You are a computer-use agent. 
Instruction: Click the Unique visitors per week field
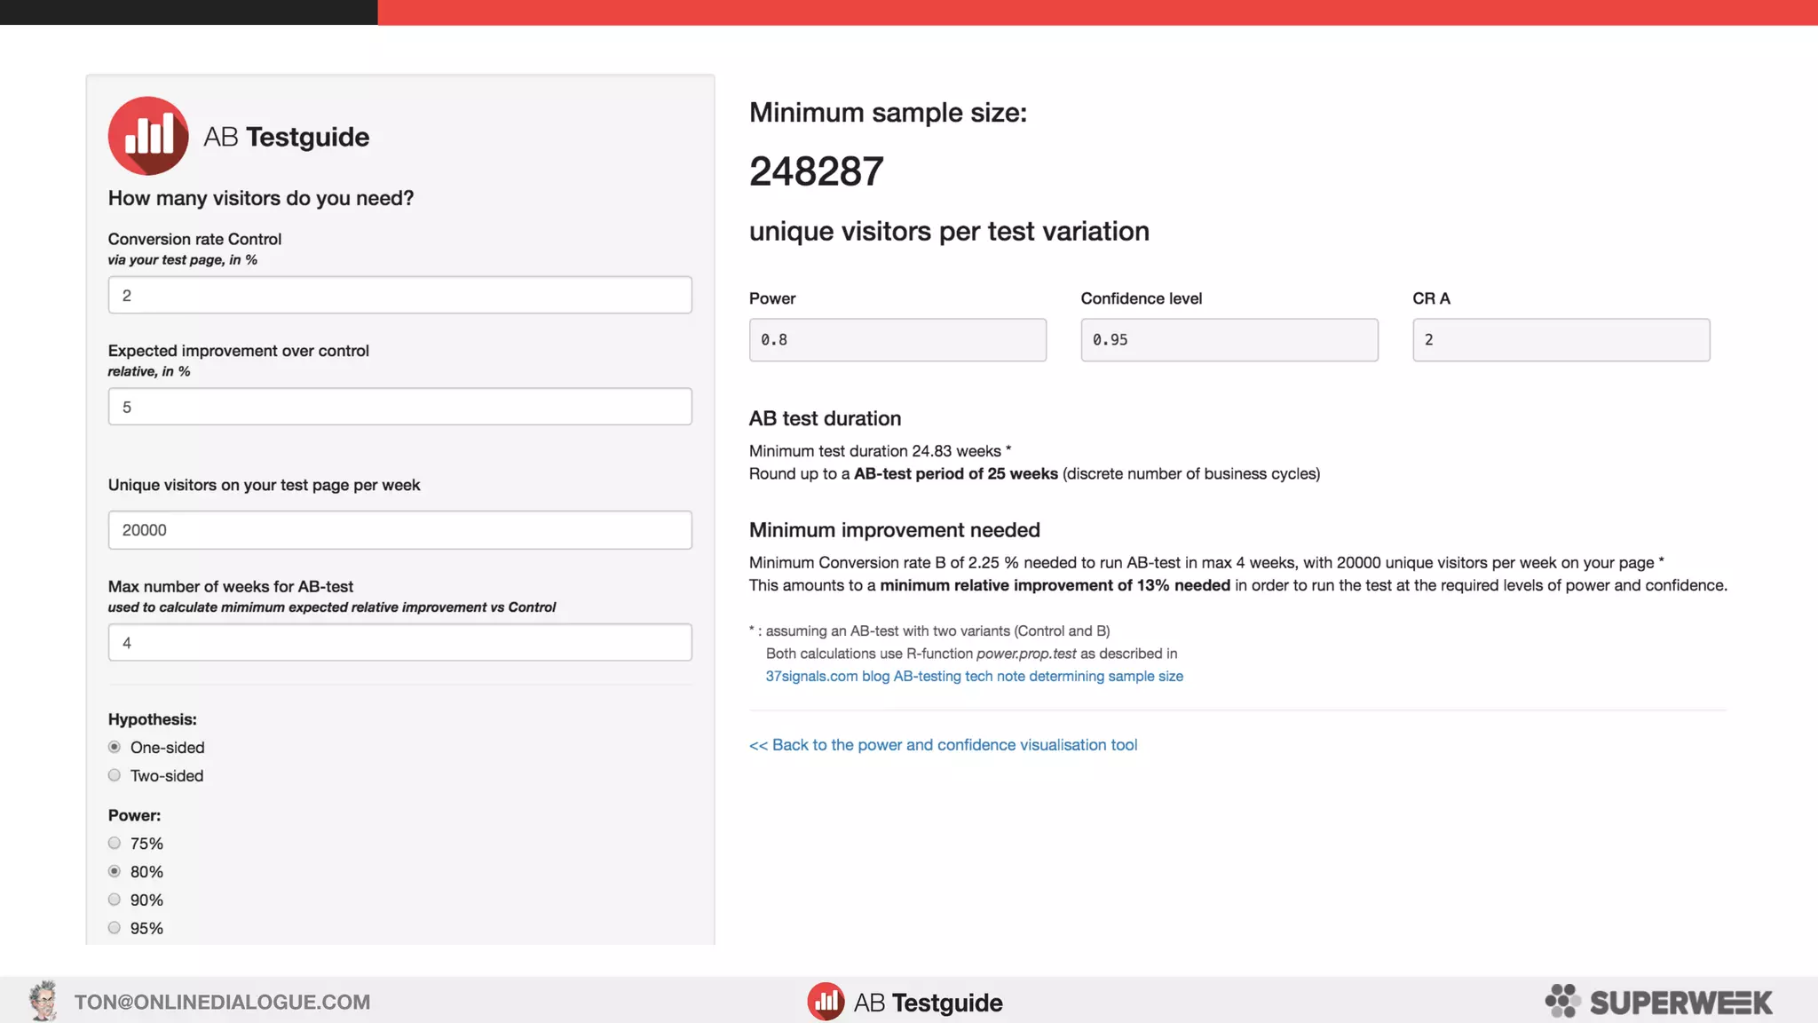[399, 530]
